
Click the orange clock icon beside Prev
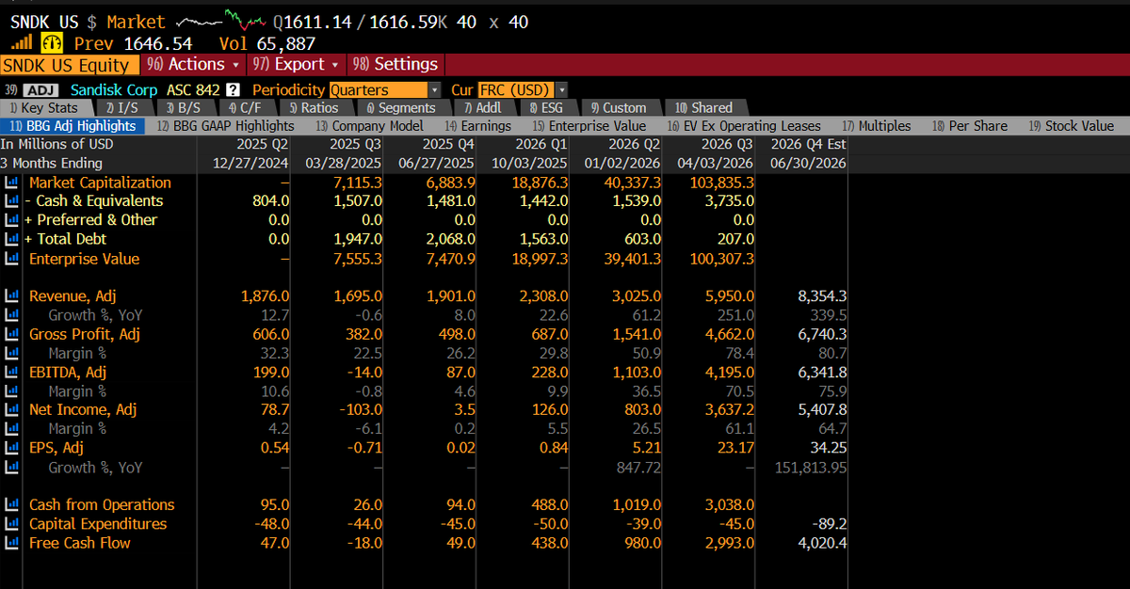52,43
